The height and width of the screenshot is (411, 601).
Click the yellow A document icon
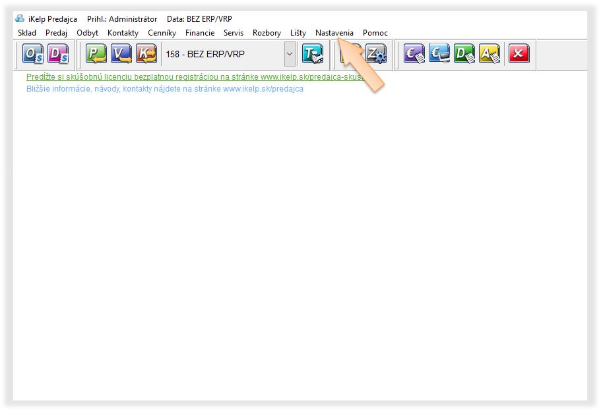[490, 54]
